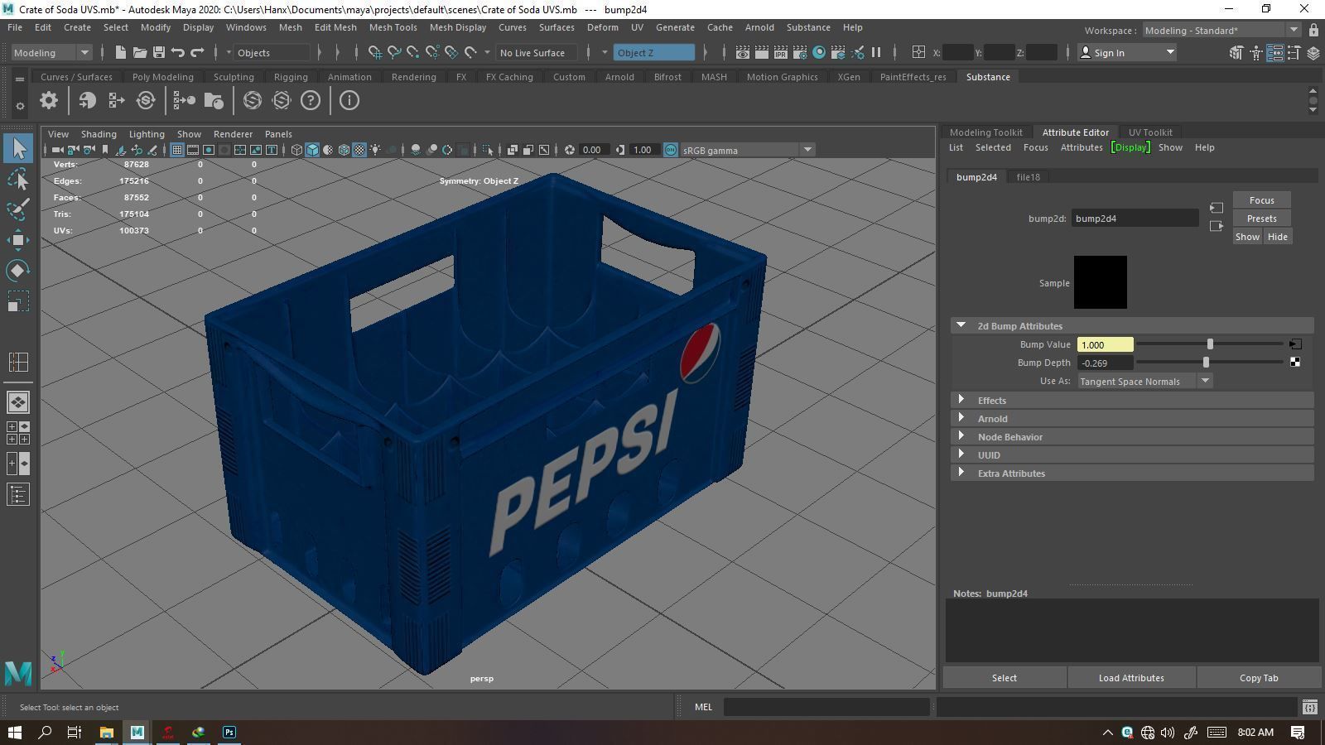Click the Load Attributes button

click(x=1131, y=678)
